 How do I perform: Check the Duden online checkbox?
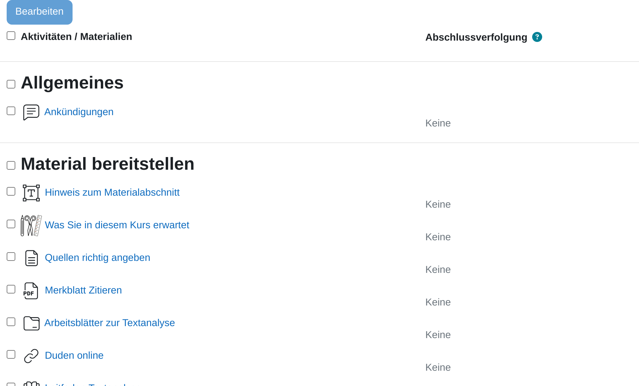click(x=11, y=354)
